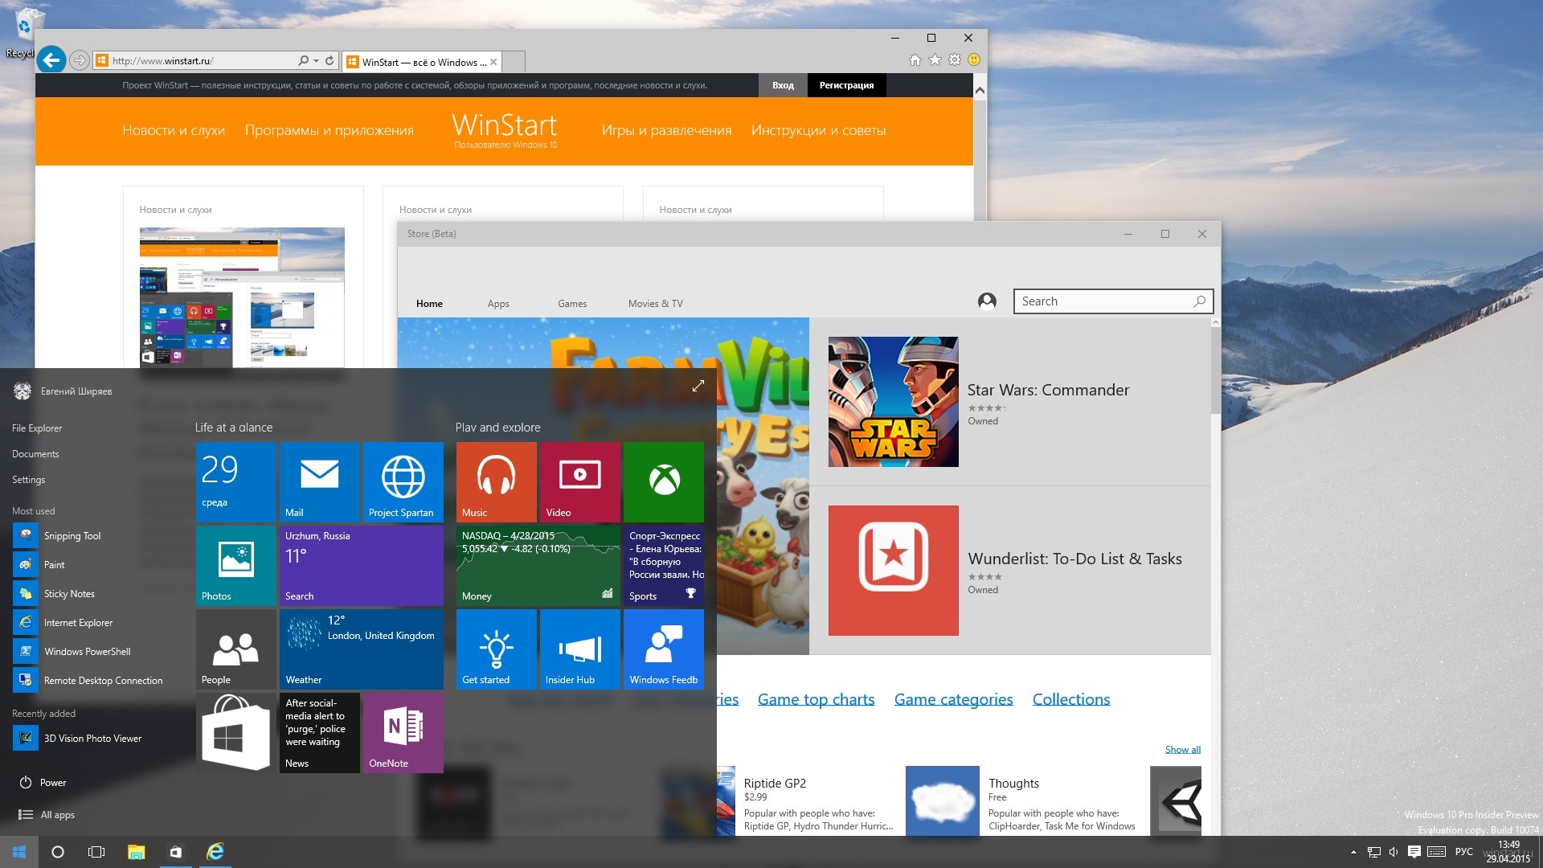
Task: Open the Store tile in Start menu
Action: [235, 732]
